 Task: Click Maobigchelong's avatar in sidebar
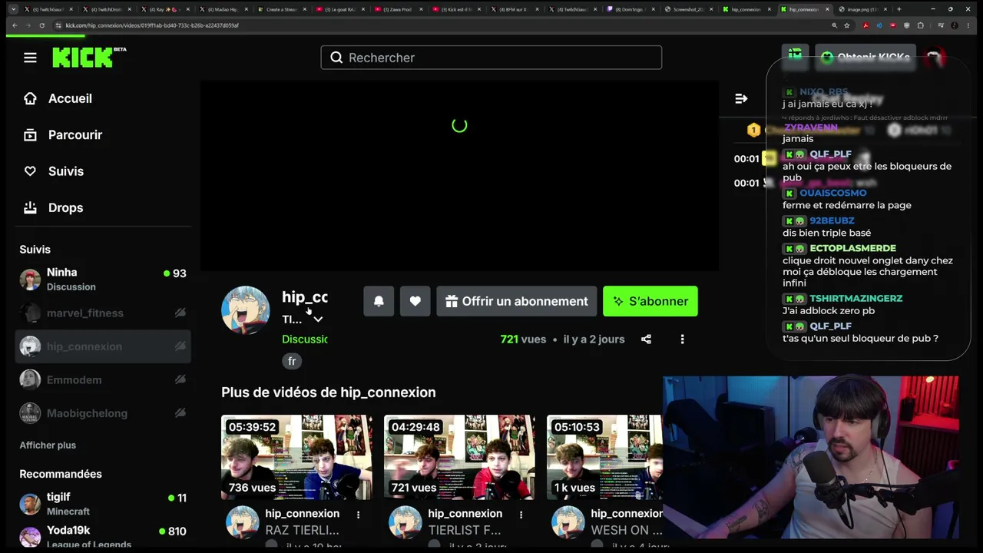point(30,413)
